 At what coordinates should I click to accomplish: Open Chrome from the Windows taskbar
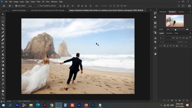tap(52, 105)
